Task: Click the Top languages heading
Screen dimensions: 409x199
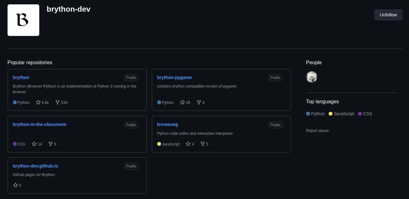Action: pos(322,101)
